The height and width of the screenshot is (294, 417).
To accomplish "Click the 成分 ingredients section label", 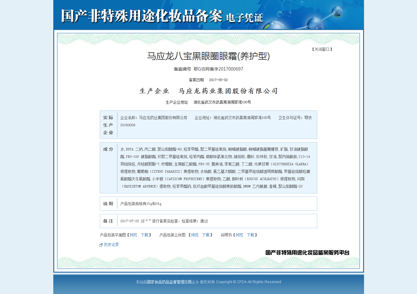I will pos(108,149).
